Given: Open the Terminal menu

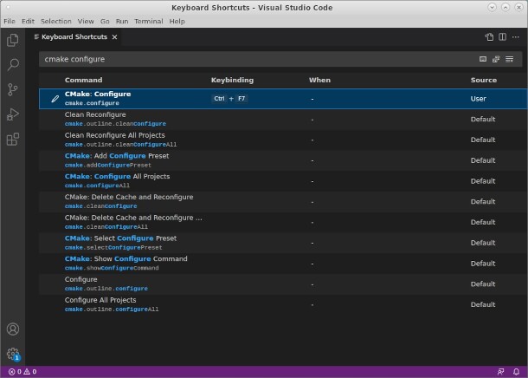Looking at the screenshot, I should 149,22.
